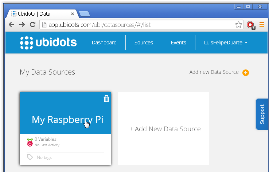Click the My Data Sources heading
This screenshot has height=172, width=269.
(x=47, y=72)
